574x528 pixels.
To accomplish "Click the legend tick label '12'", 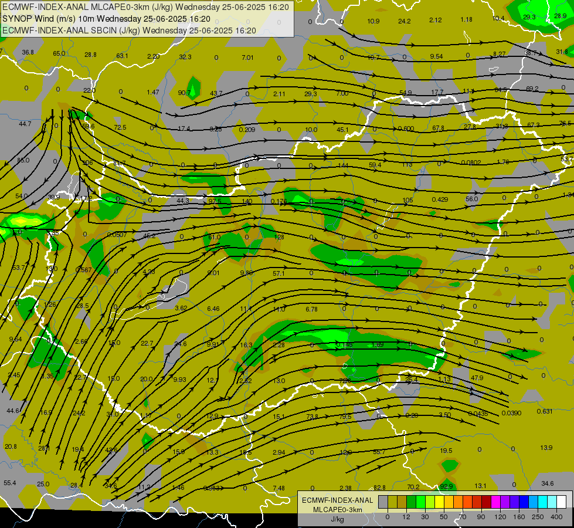I will coord(406,517).
